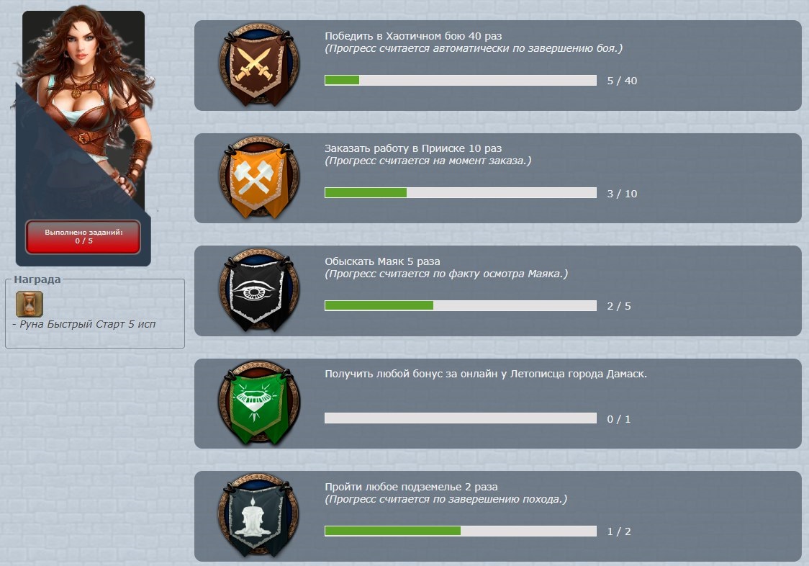The image size is (809, 566).
Task: Click task title 'Обыскать Маяк 5 раза'
Action: point(382,261)
